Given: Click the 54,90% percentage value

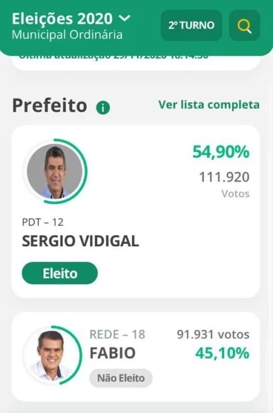Looking at the screenshot, I should 221,152.
